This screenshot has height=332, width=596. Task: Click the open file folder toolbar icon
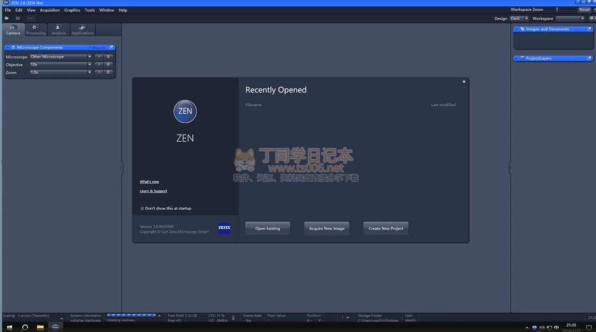(6, 18)
